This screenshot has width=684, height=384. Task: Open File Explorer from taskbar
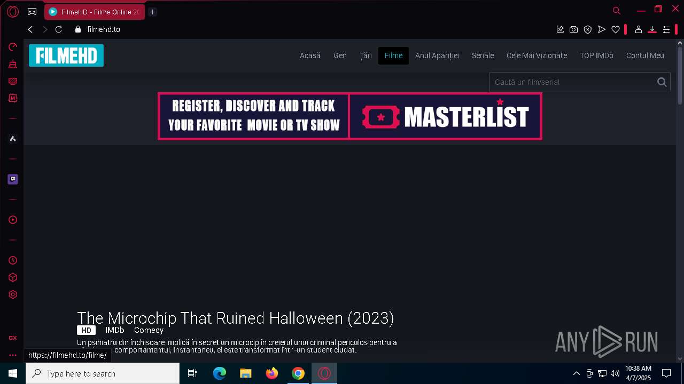[x=246, y=373]
